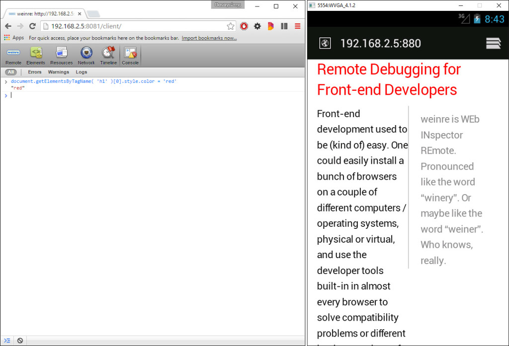This screenshot has height=346, width=509.
Task: Clear console log icon
Action: 20,341
